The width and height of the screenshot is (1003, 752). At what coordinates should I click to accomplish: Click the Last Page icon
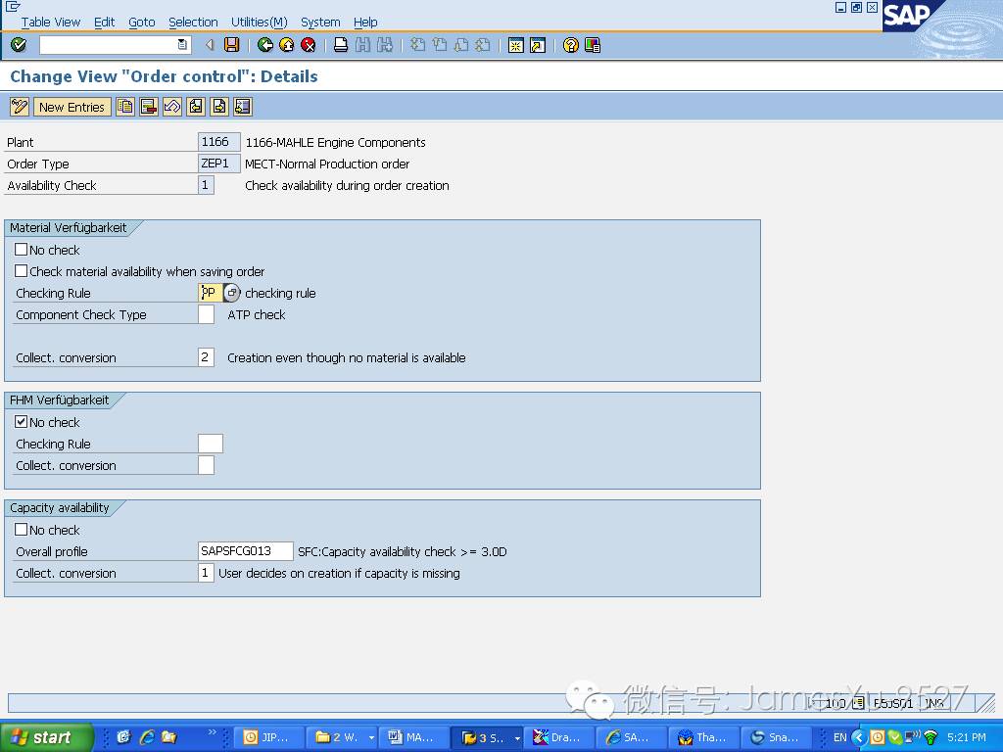tap(483, 45)
